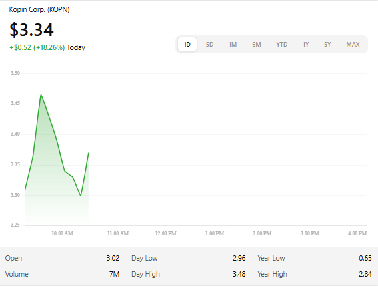Click the chart line peak near 3.47
Image resolution: width=378 pixels, height=288 pixels.
tap(41, 95)
